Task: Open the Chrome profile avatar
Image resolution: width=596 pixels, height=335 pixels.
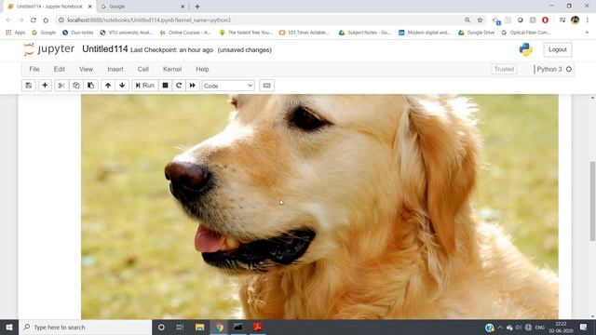Action: tap(575, 20)
